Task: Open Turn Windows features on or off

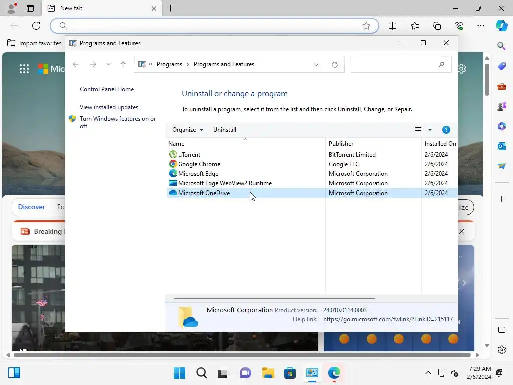Action: (117, 122)
